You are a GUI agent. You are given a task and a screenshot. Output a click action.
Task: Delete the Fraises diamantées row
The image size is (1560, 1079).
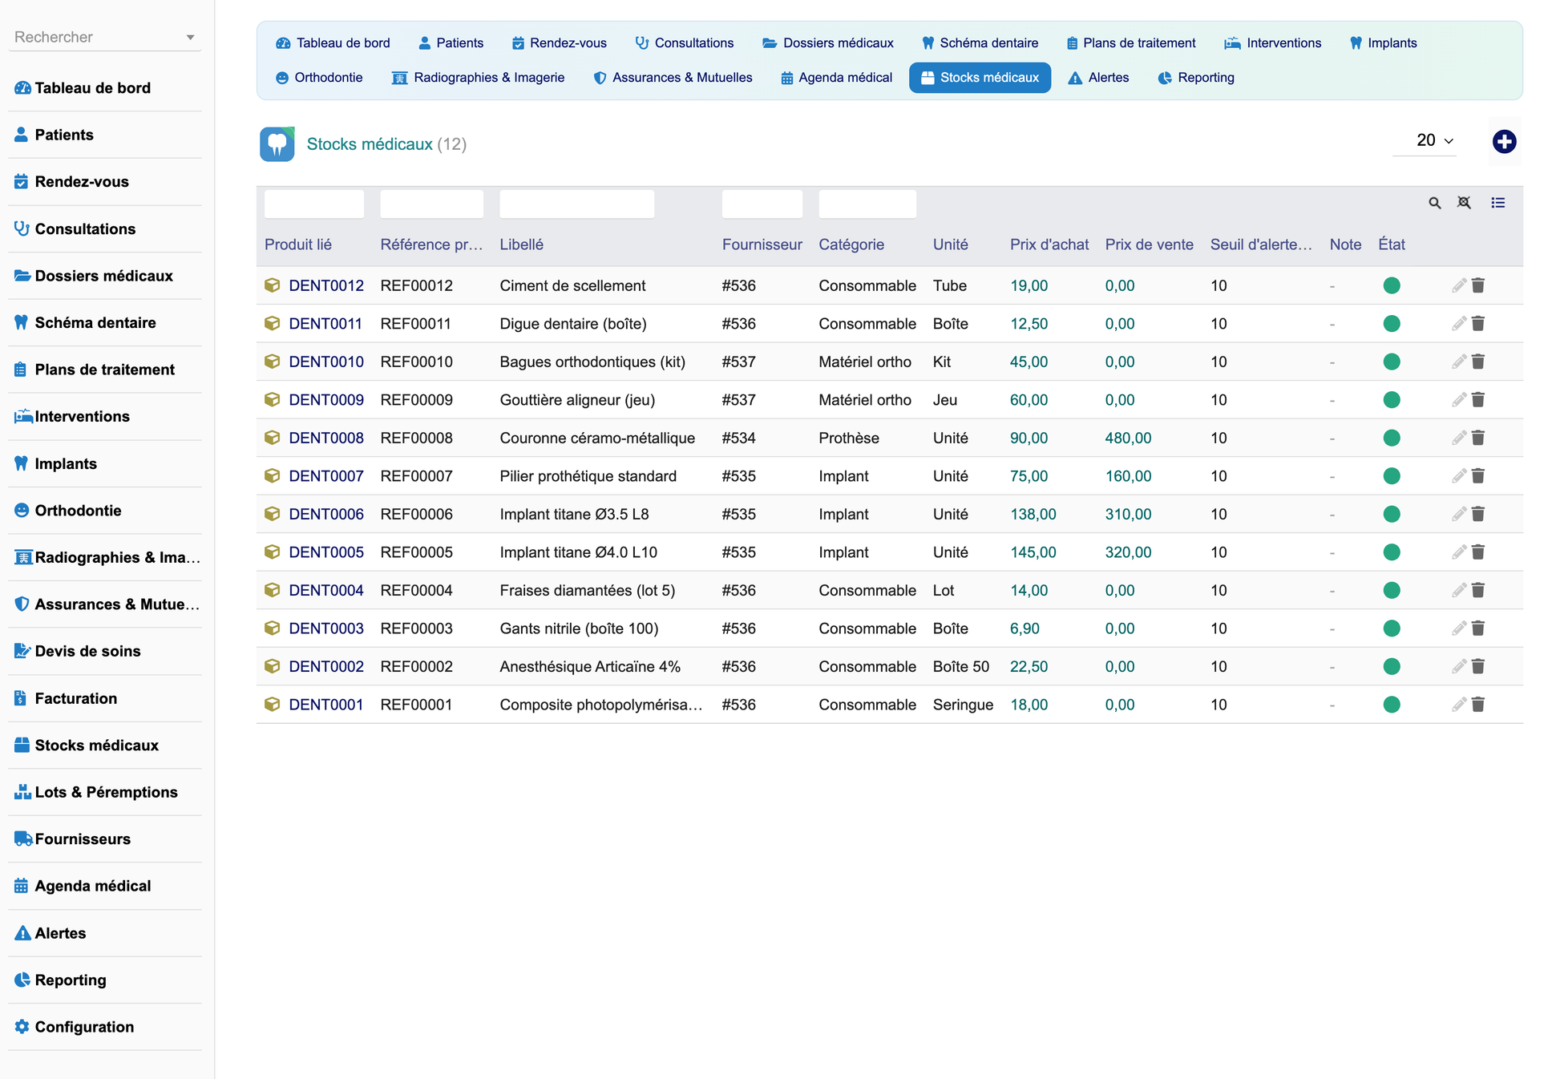pyautogui.click(x=1478, y=590)
